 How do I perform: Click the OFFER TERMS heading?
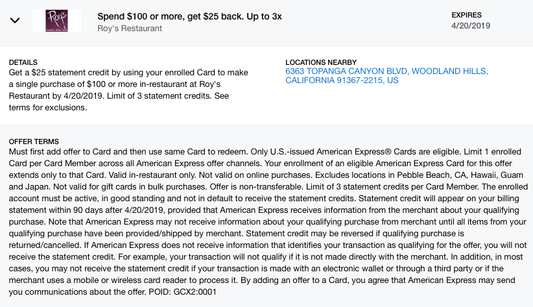(x=34, y=141)
